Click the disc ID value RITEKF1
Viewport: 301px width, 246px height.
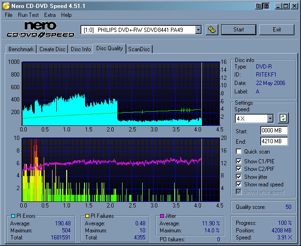point(266,75)
